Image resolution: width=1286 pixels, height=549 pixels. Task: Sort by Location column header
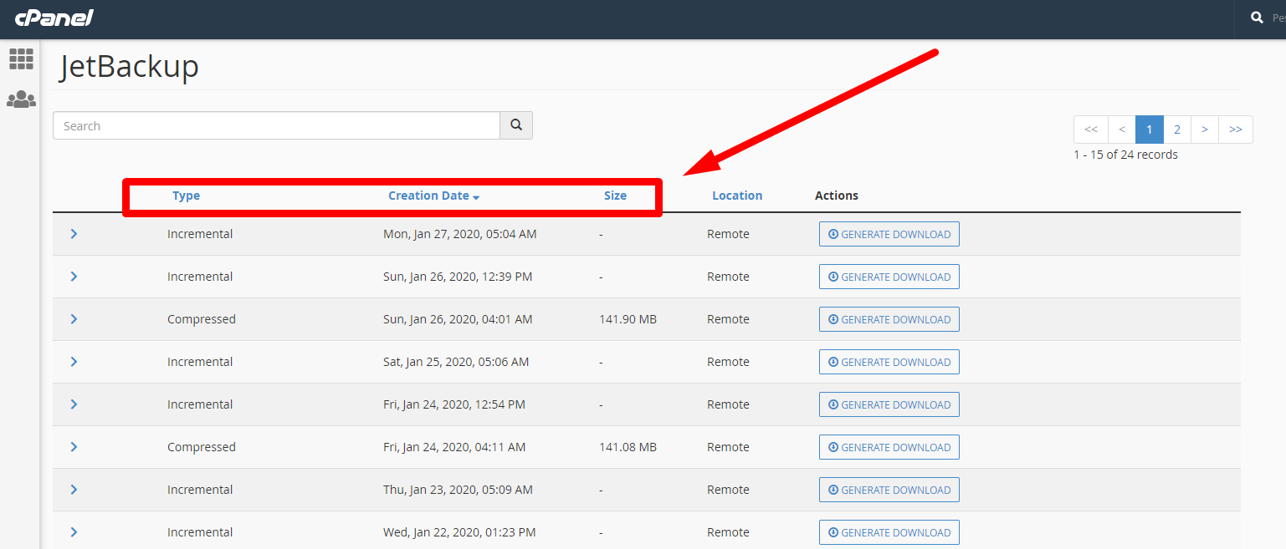pyautogui.click(x=737, y=196)
